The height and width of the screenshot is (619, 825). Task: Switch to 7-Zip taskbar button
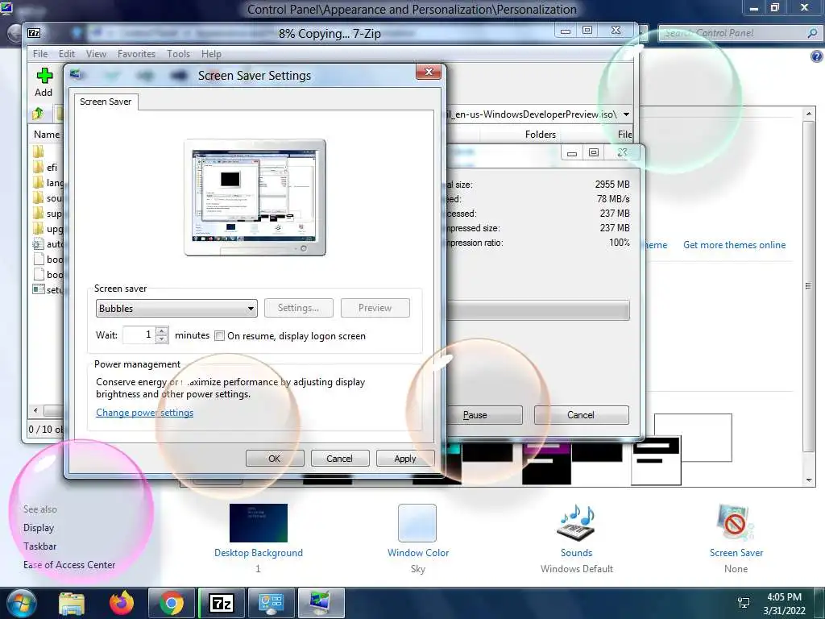[x=222, y=603]
